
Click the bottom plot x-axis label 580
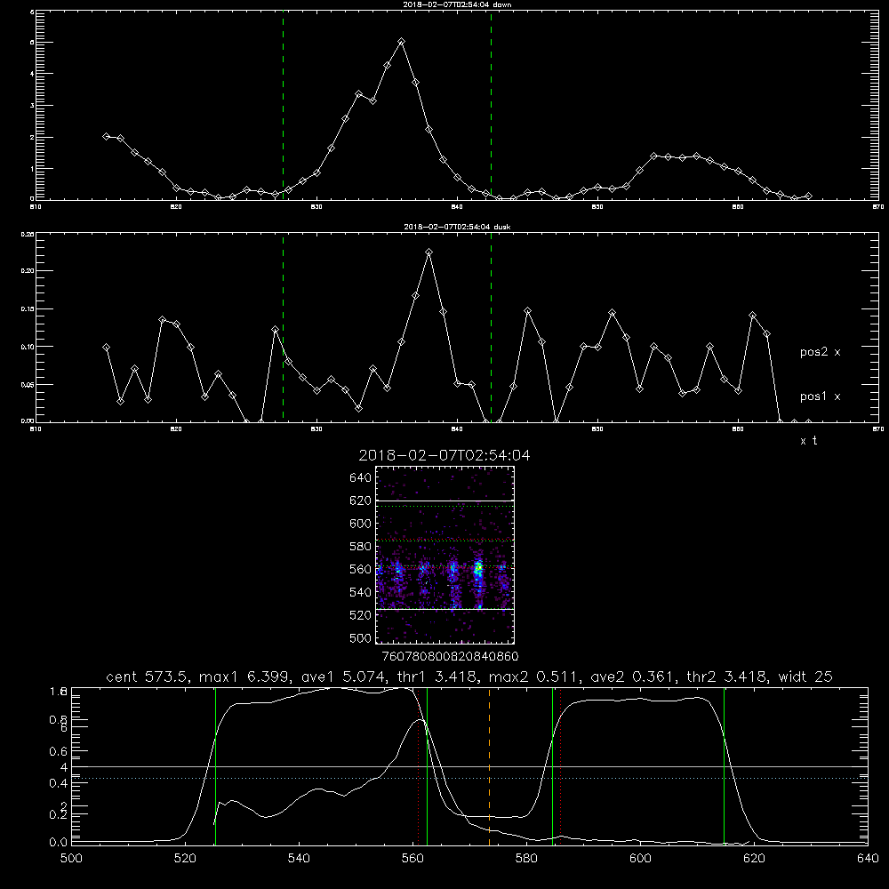(x=526, y=859)
